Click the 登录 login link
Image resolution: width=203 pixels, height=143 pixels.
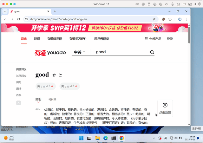tap(170, 39)
